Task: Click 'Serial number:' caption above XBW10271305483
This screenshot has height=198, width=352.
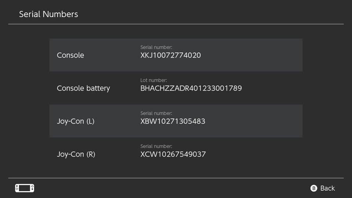Action: (156, 113)
